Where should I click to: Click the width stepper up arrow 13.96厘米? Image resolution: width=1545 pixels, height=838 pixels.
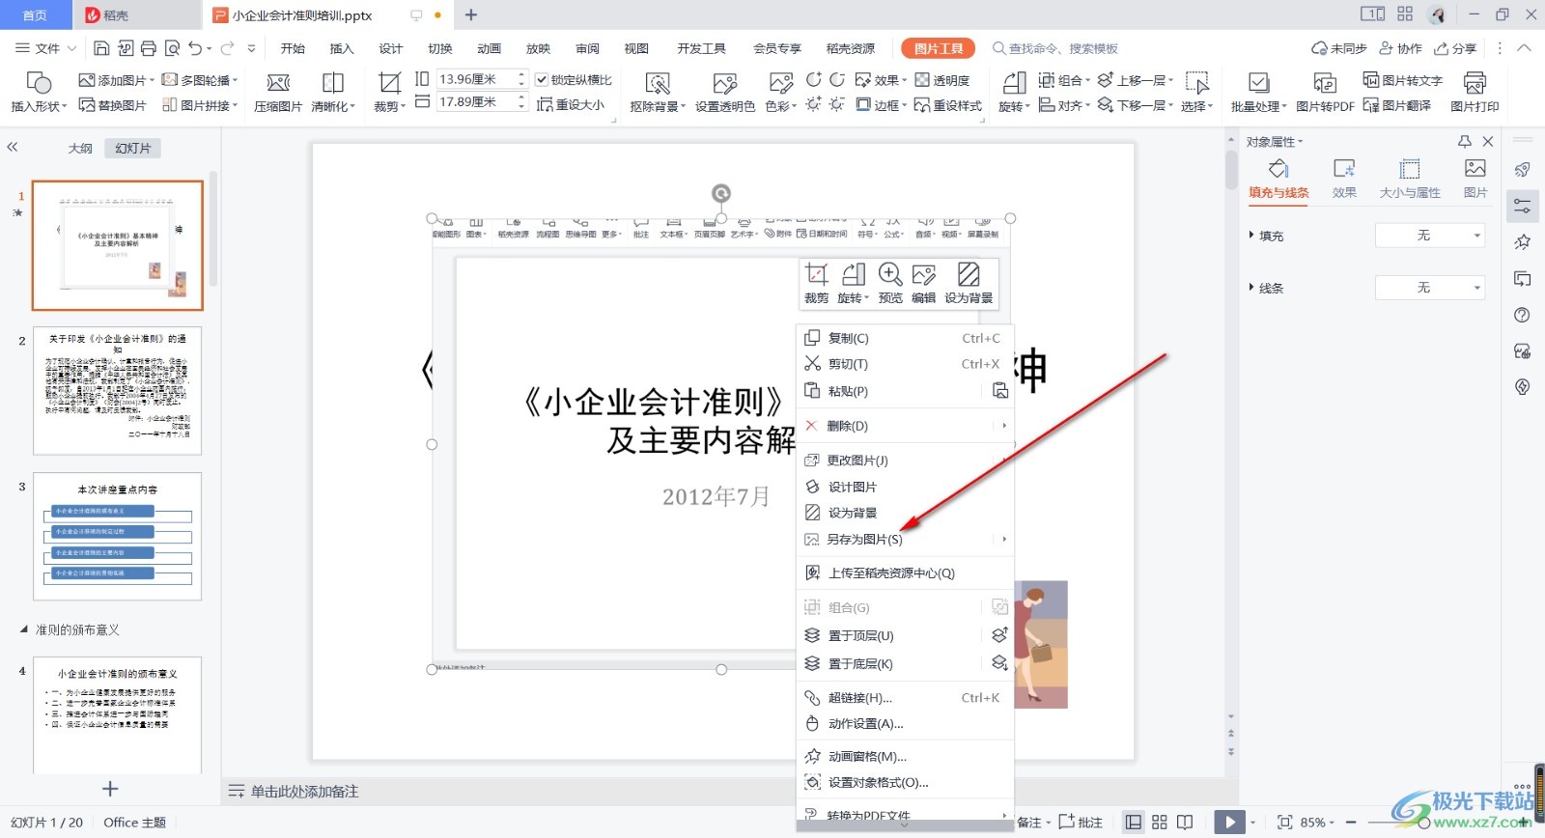click(x=521, y=74)
